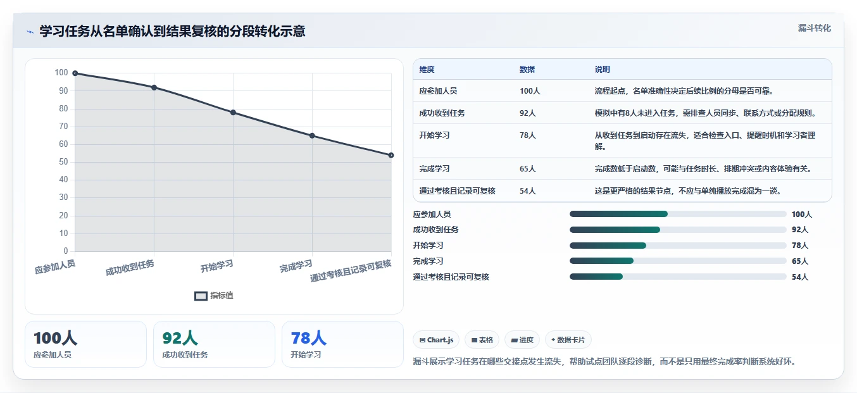Click the 54人 value in the table
Viewport: 857px width, 393px height.
point(528,191)
